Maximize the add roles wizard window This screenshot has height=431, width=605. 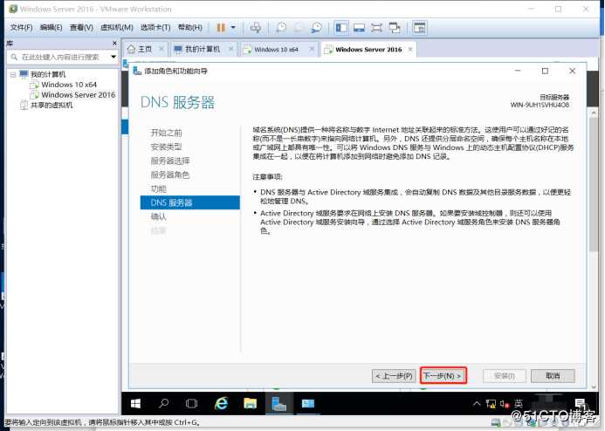click(x=545, y=71)
